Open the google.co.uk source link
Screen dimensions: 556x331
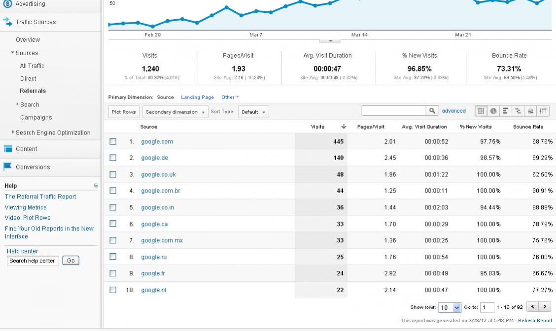159,174
